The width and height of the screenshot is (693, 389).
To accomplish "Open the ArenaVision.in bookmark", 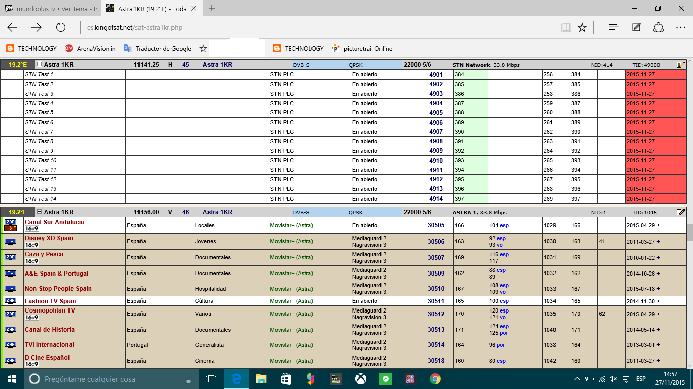I will tap(90, 49).
